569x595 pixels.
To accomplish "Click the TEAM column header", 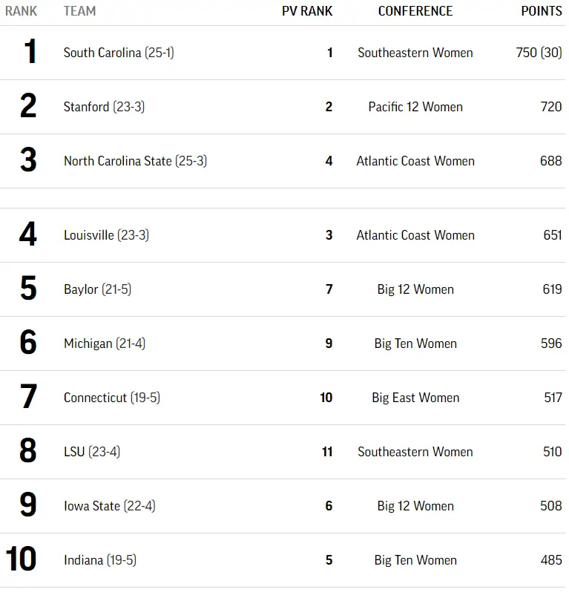I will 79,11.
